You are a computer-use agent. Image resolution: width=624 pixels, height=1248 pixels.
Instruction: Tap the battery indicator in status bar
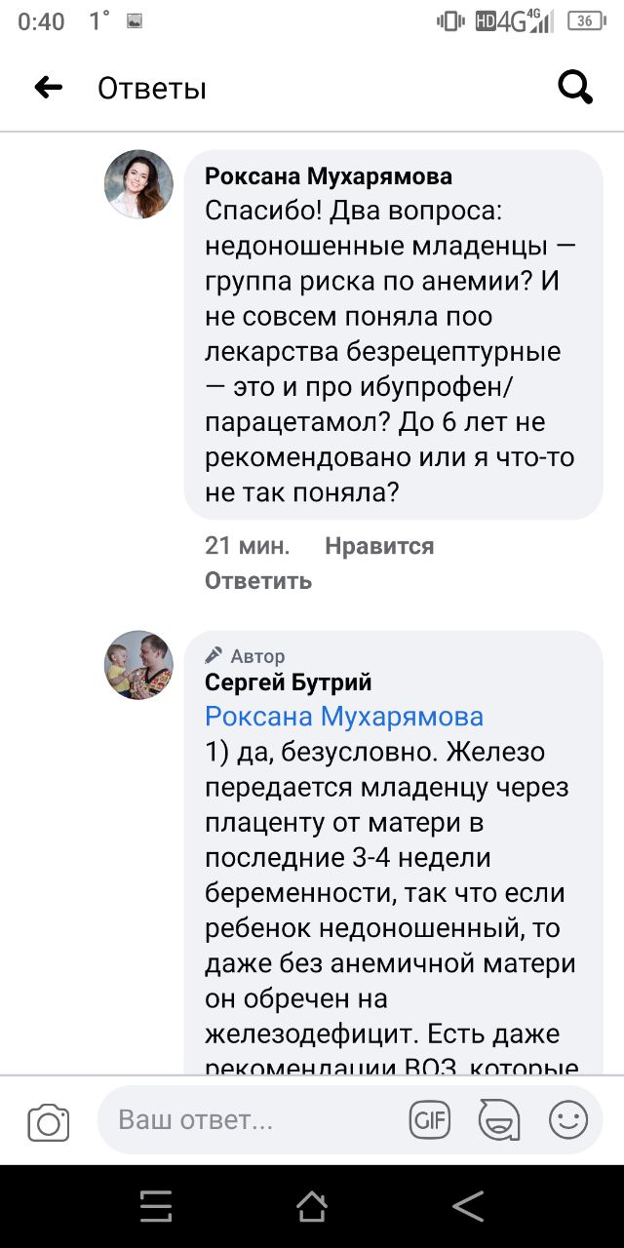point(586,20)
